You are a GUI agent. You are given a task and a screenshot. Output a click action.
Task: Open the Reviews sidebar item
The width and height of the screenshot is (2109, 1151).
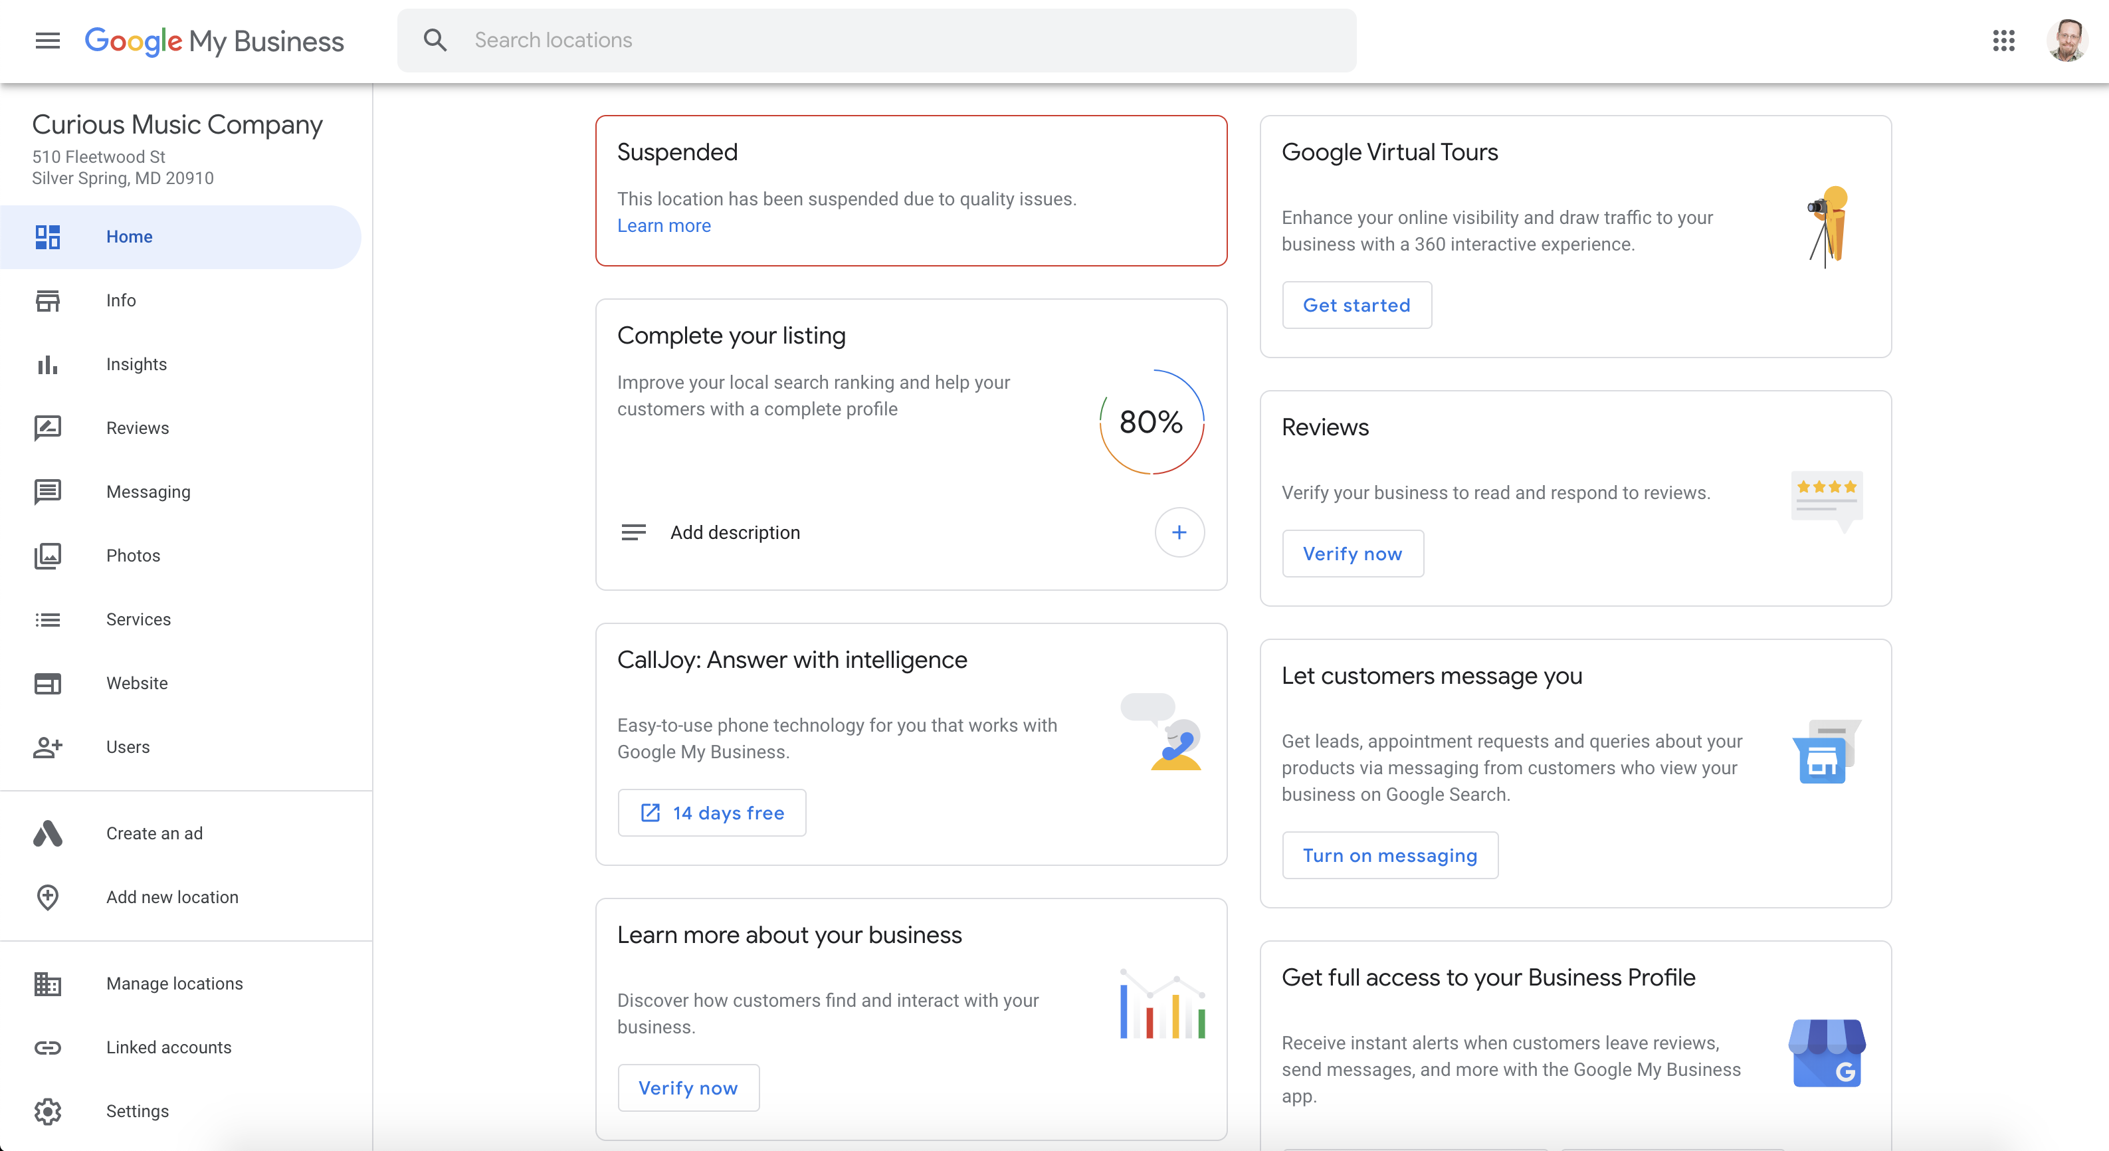138,428
